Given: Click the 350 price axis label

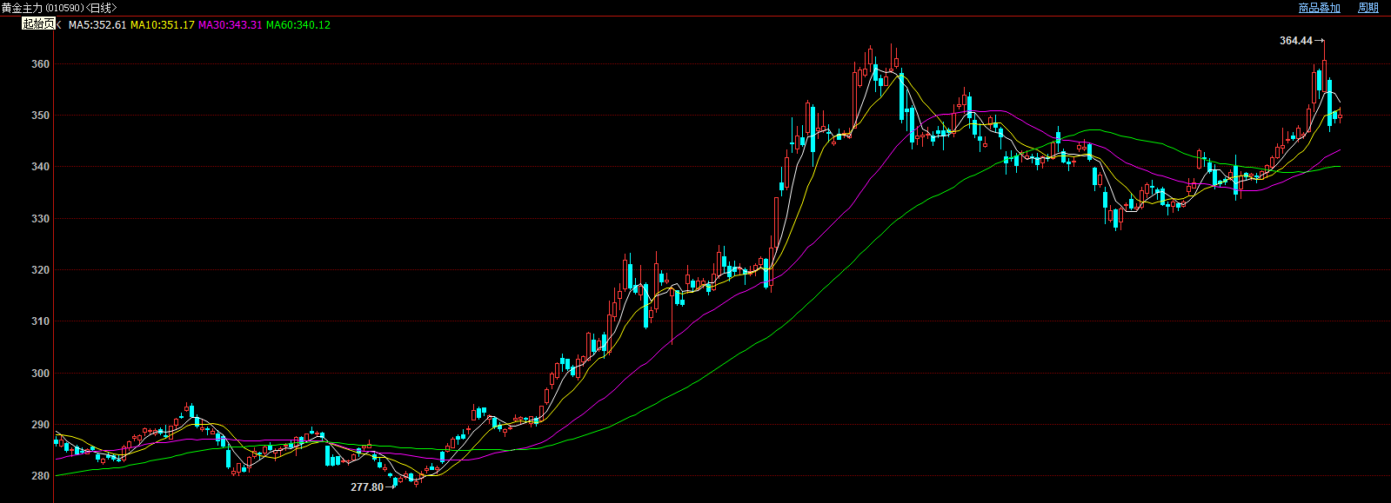Looking at the screenshot, I should click(x=40, y=116).
